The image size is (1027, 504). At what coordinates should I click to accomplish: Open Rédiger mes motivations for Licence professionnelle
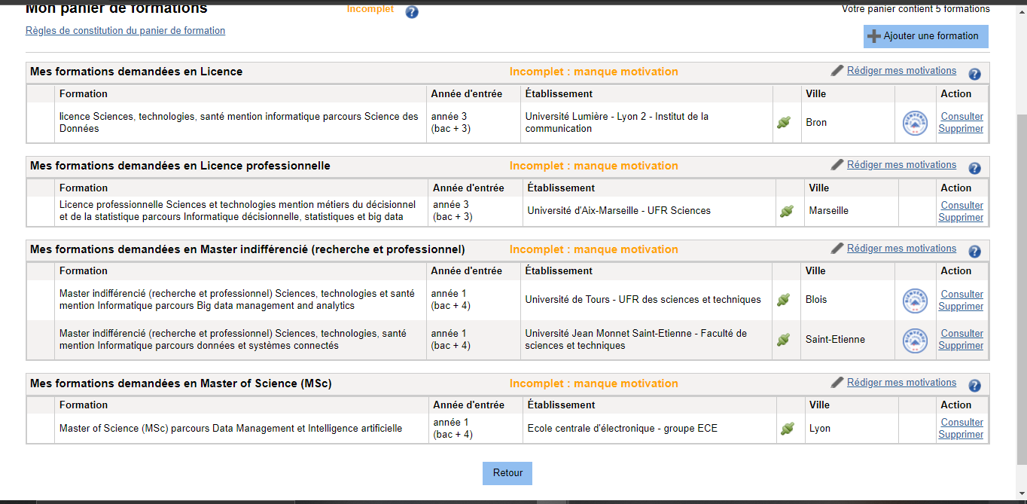[x=901, y=165]
